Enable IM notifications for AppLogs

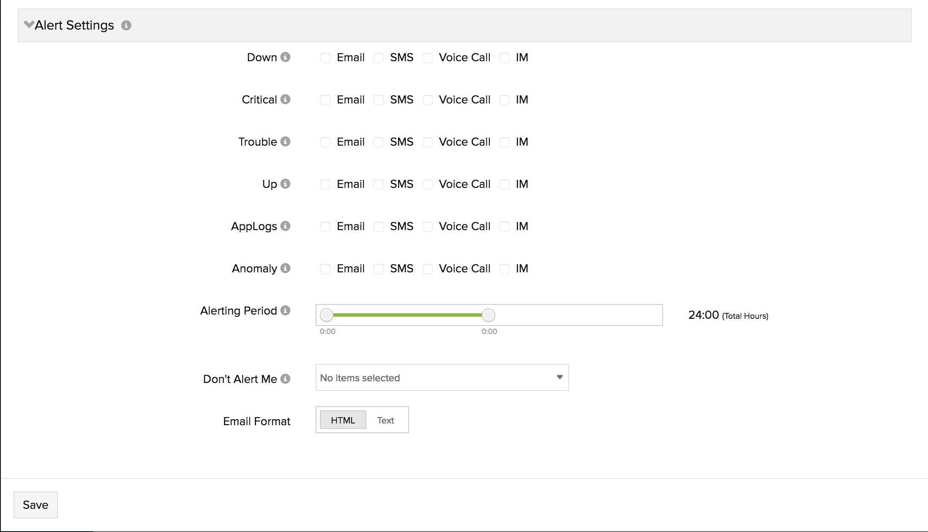point(505,227)
